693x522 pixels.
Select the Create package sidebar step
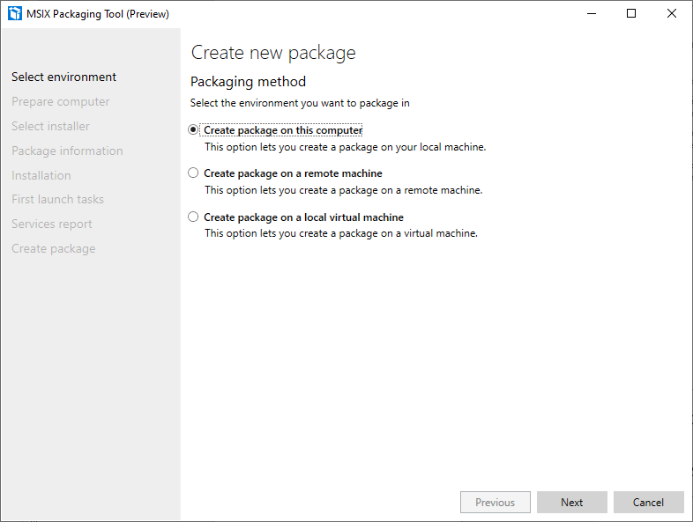(x=53, y=248)
